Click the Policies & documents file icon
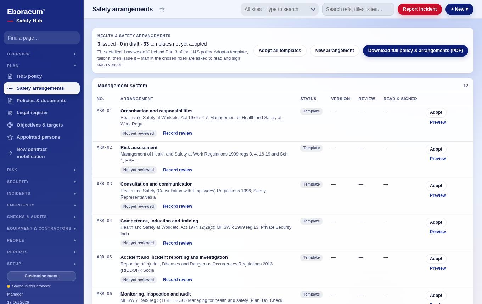 [x=10, y=101]
